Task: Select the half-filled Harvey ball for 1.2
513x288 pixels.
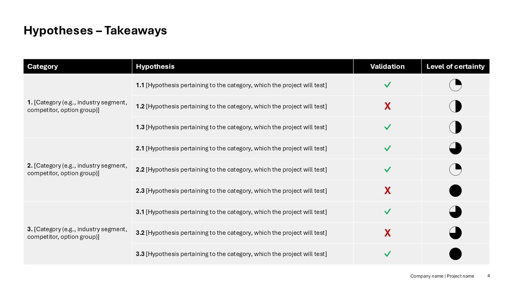Action: (455, 106)
